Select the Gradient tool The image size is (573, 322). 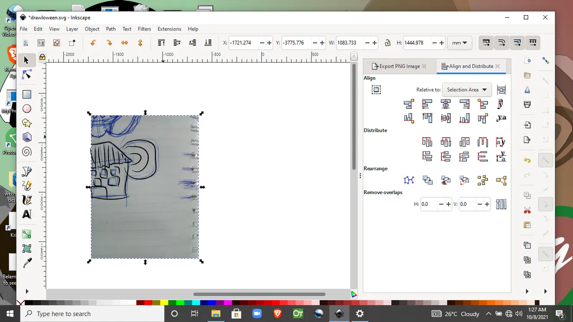[27, 234]
